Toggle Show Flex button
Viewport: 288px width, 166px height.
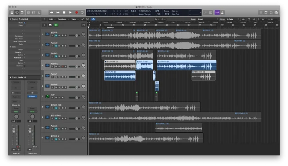click(x=87, y=19)
